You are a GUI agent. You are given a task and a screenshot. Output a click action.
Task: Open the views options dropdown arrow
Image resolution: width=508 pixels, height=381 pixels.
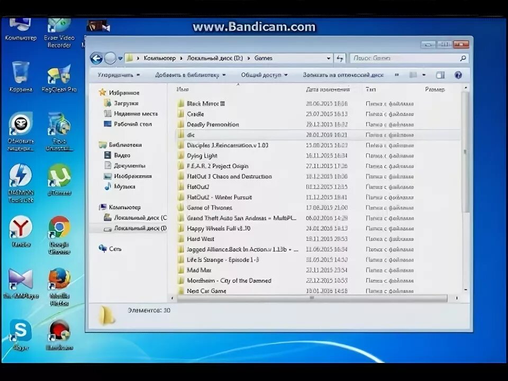[x=424, y=75]
